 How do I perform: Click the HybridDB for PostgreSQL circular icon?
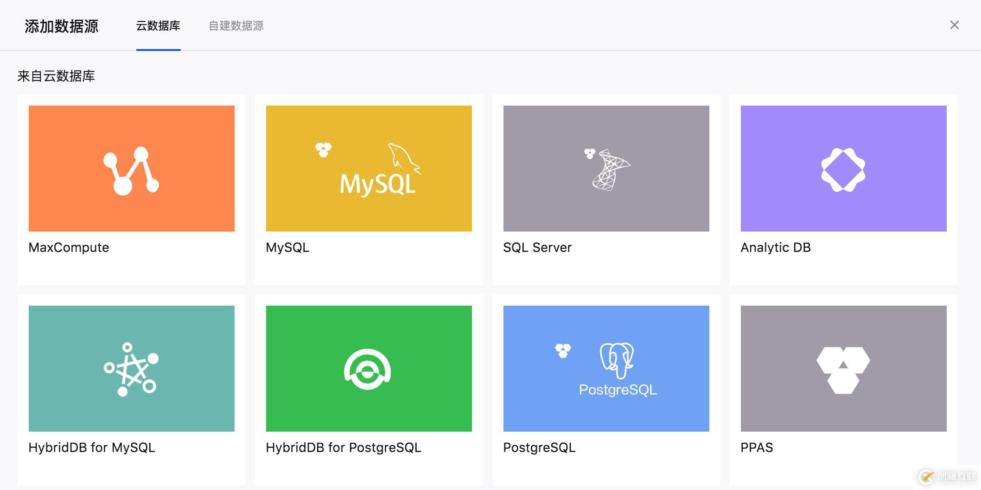[x=368, y=370]
